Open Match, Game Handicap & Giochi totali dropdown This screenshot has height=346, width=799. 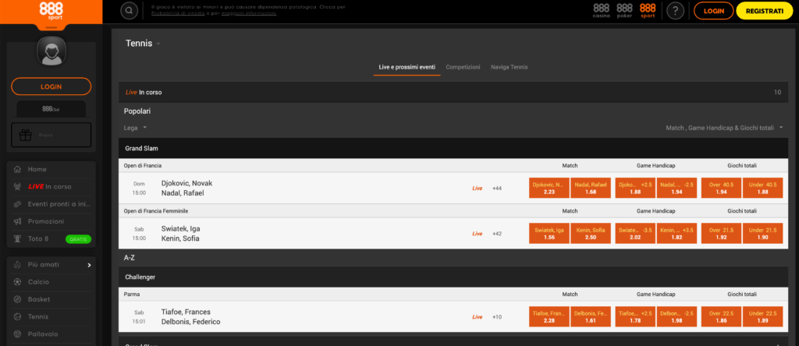coord(724,128)
